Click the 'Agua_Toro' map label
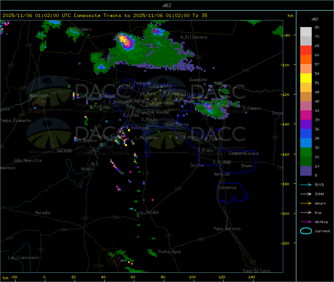 coord(40,96)
